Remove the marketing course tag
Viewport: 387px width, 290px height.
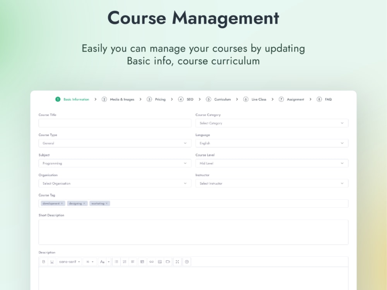[107, 203]
